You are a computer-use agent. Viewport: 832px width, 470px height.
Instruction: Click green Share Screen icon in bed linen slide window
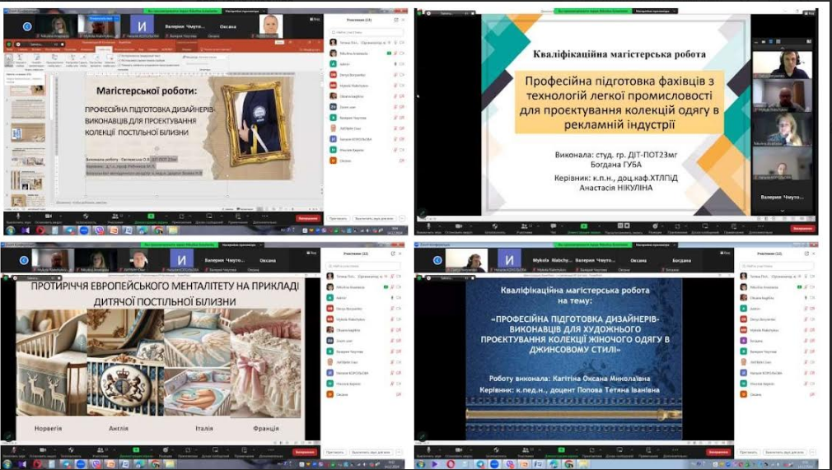[151, 216]
